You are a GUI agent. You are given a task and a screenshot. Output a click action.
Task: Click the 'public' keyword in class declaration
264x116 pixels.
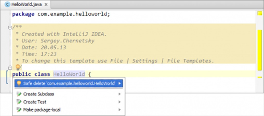coord(22,74)
